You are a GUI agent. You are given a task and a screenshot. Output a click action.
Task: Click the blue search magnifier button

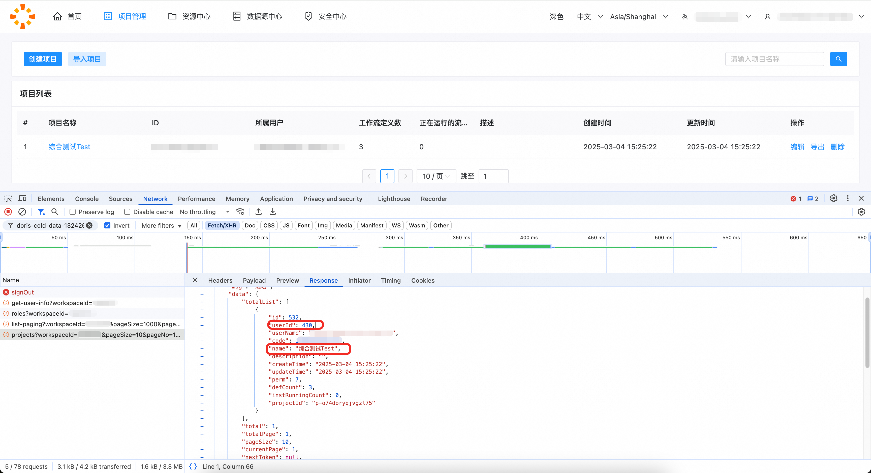[838, 59]
